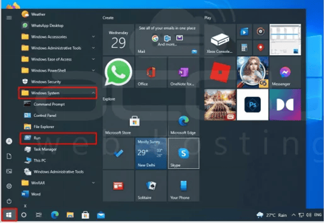Viewport: 325px width, 223px height.
Task: Launch WhatsApp Desktop from app list
Action: 57,26
